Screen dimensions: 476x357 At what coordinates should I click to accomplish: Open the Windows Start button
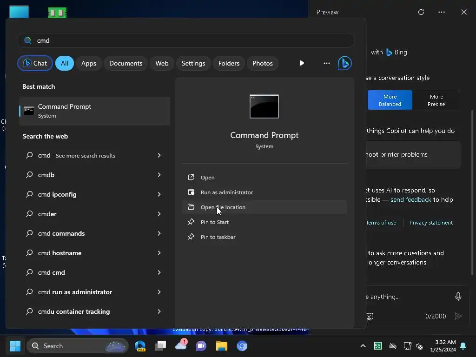click(15, 346)
